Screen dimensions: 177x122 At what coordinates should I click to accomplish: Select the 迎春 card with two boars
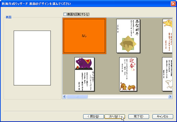[128, 74]
